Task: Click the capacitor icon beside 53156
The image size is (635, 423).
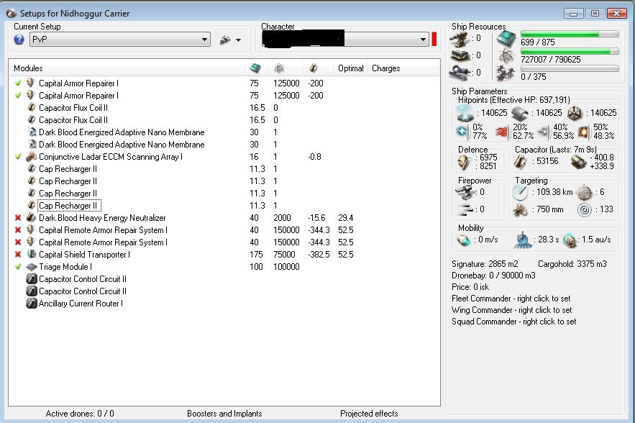Action: [x=521, y=162]
